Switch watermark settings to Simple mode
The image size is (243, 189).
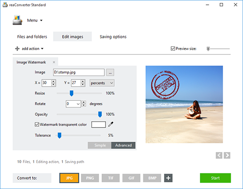tap(100, 145)
